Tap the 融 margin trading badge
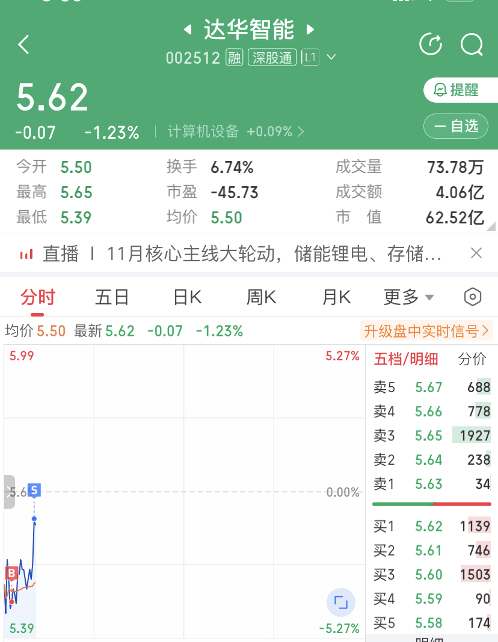The width and height of the screenshot is (498, 642). click(235, 58)
